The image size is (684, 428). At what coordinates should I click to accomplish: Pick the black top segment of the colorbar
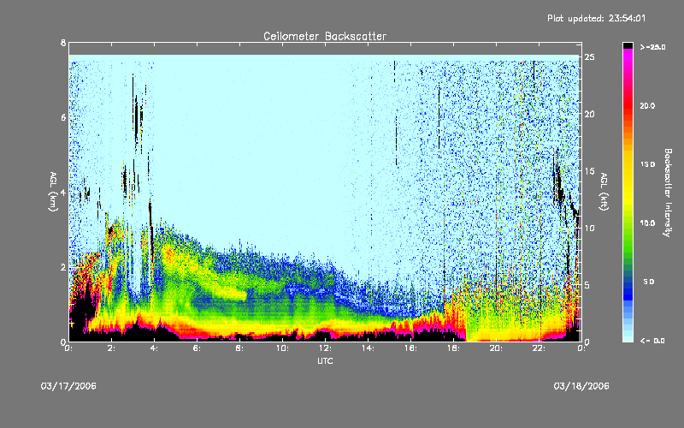[x=628, y=45]
